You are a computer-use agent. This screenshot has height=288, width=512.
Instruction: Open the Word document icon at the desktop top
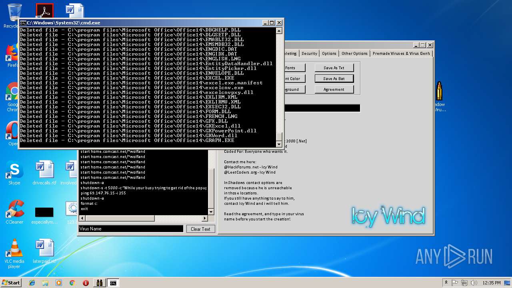[x=75, y=11]
